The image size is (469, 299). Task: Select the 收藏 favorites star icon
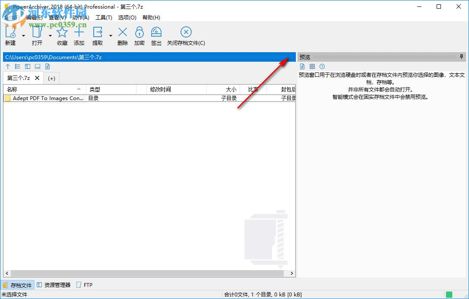pyautogui.click(x=62, y=32)
